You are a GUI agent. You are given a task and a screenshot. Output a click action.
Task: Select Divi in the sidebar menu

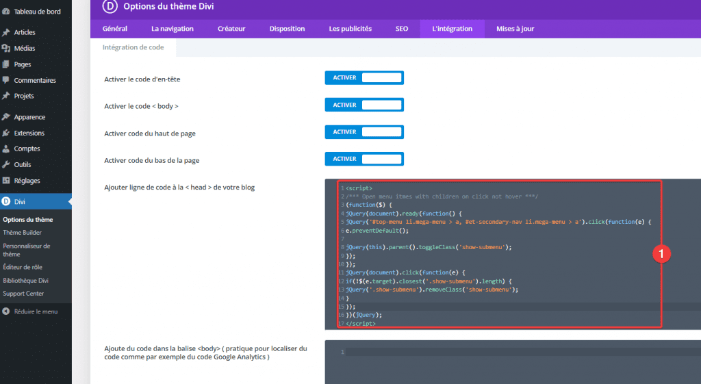pos(36,202)
